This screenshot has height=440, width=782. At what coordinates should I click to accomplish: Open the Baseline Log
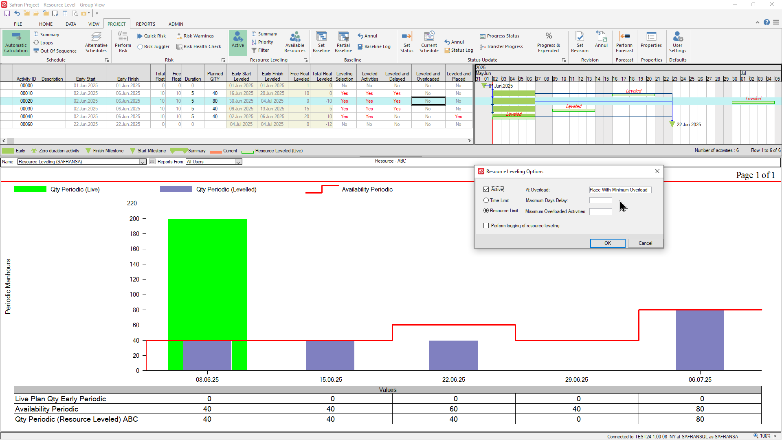(374, 46)
